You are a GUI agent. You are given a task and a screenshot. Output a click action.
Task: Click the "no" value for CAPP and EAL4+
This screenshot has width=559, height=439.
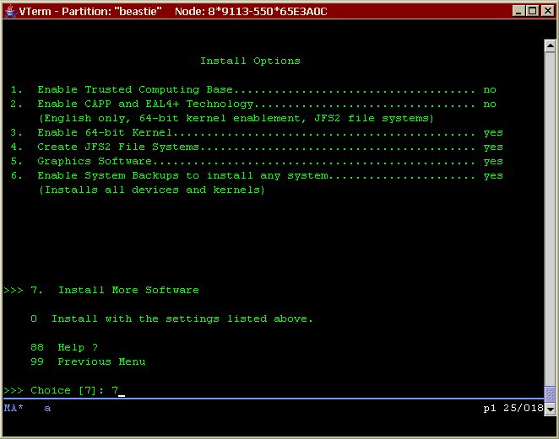click(490, 104)
